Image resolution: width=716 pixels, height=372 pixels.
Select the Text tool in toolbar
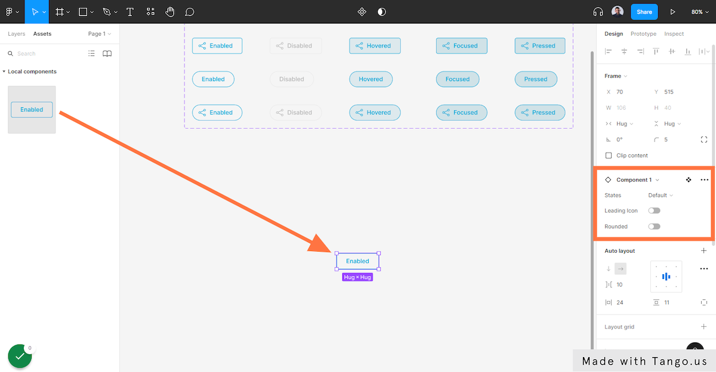point(130,12)
